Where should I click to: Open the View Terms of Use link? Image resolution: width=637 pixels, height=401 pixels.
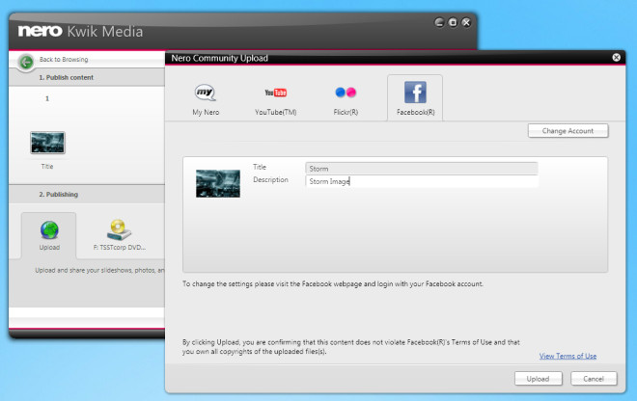(568, 356)
